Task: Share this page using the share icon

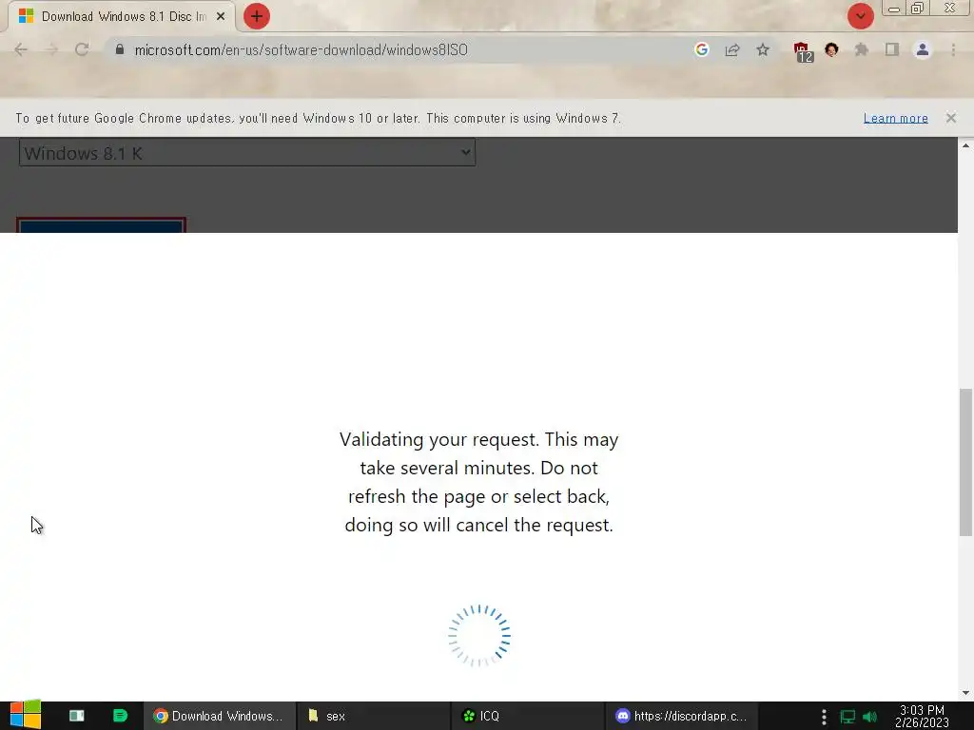Action: click(x=732, y=49)
